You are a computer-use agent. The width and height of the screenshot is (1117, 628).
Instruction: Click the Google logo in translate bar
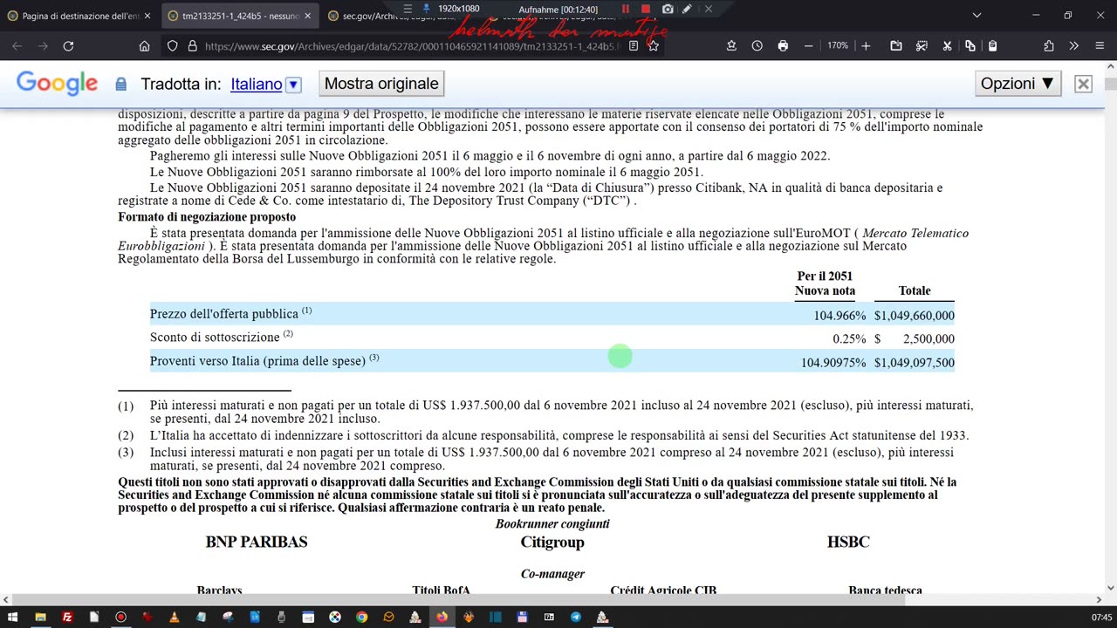tap(57, 84)
